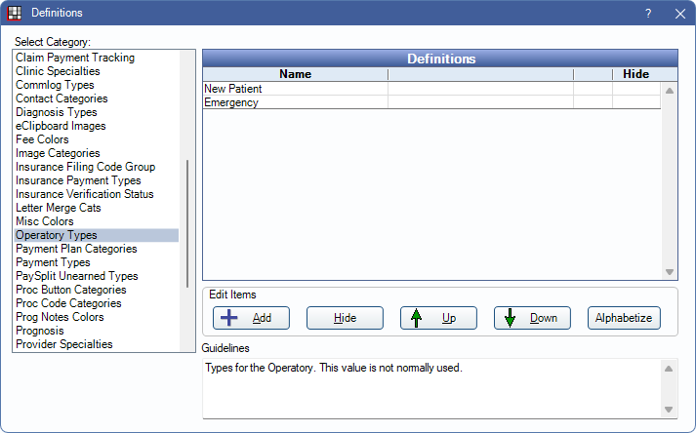The width and height of the screenshot is (696, 433).
Task: Open Prog Notes Colors category
Action: pyautogui.click(x=60, y=317)
